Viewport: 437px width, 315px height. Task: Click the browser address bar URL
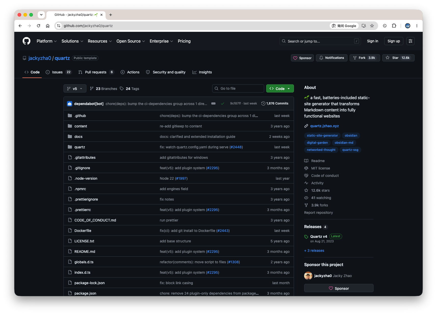[88, 26]
